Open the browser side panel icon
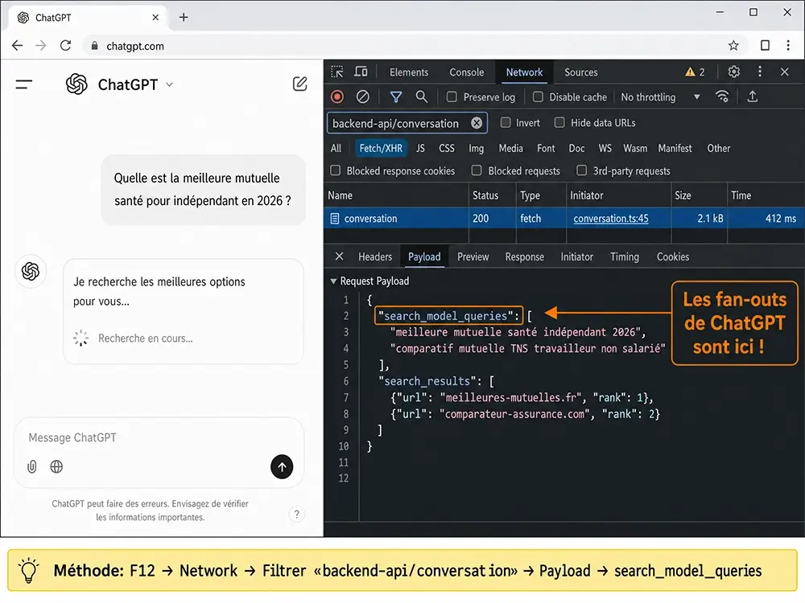Image resolution: width=805 pixels, height=603 pixels. (x=765, y=46)
